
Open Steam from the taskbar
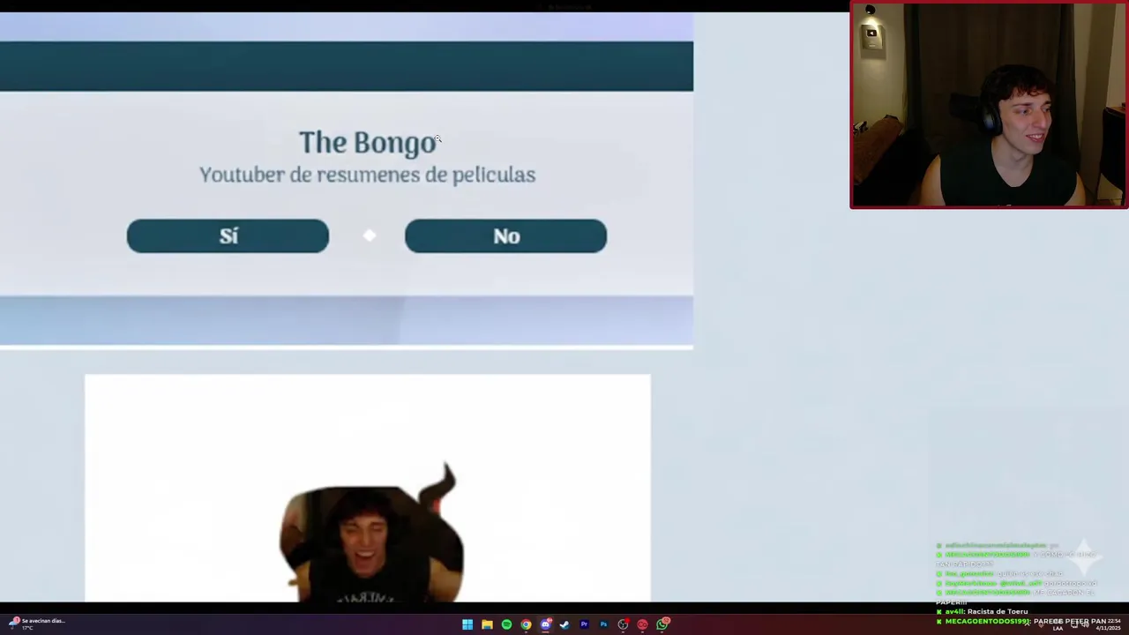(564, 624)
